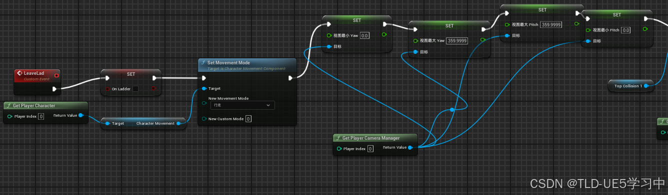Select the Top Collision 1 variable node

tap(631, 86)
